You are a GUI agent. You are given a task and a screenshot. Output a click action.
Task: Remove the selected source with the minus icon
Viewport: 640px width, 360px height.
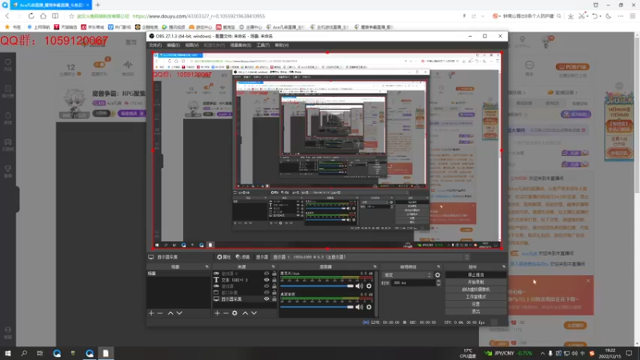226,313
